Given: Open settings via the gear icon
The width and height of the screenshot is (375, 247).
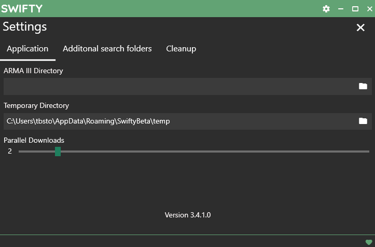Looking at the screenshot, I should tap(326, 9).
